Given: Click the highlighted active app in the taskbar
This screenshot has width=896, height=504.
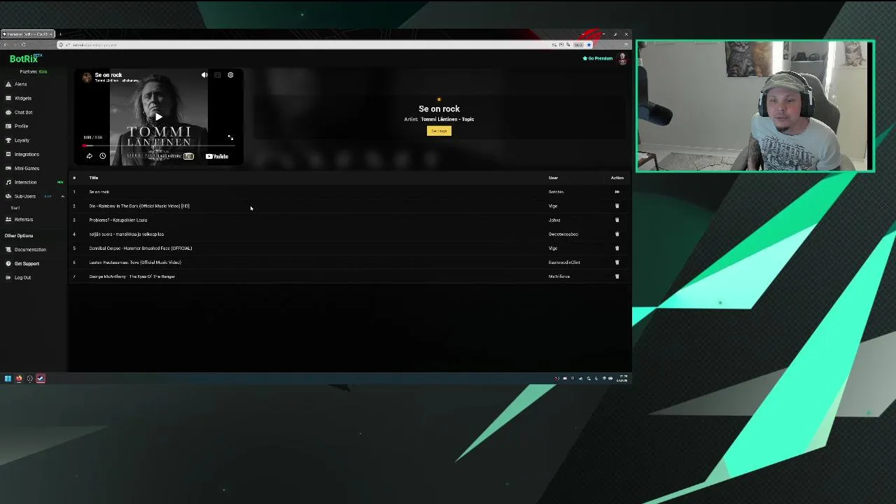Looking at the screenshot, I should pos(41,379).
